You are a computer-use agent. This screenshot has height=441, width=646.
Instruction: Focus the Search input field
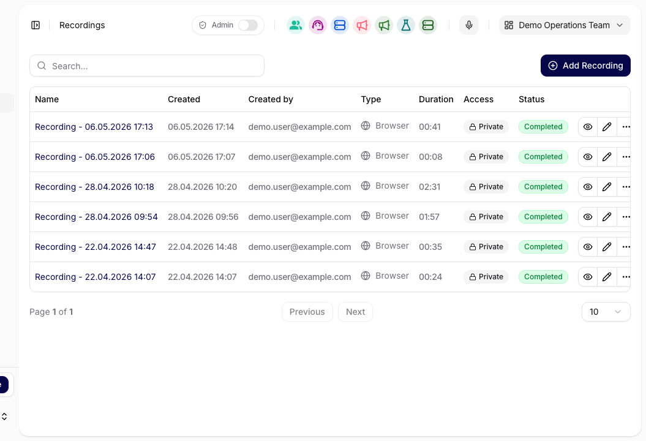coord(147,66)
